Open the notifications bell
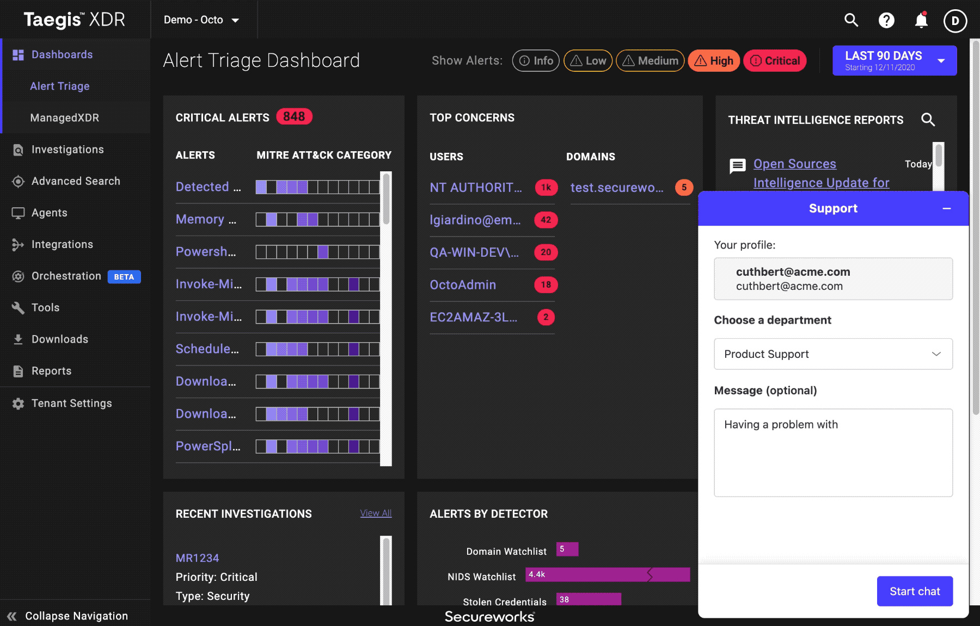 tap(921, 20)
